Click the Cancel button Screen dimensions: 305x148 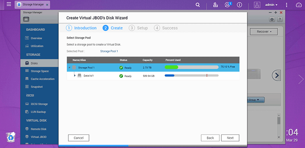click(x=79, y=138)
